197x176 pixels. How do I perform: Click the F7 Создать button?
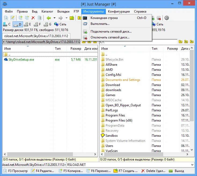click(x=125, y=171)
